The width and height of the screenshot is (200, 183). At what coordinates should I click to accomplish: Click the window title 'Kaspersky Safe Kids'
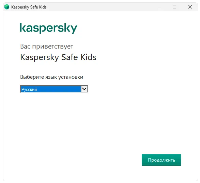(29, 7)
